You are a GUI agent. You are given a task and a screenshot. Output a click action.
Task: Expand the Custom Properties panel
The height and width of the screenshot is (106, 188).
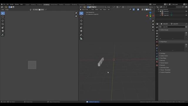pyautogui.click(x=165, y=72)
